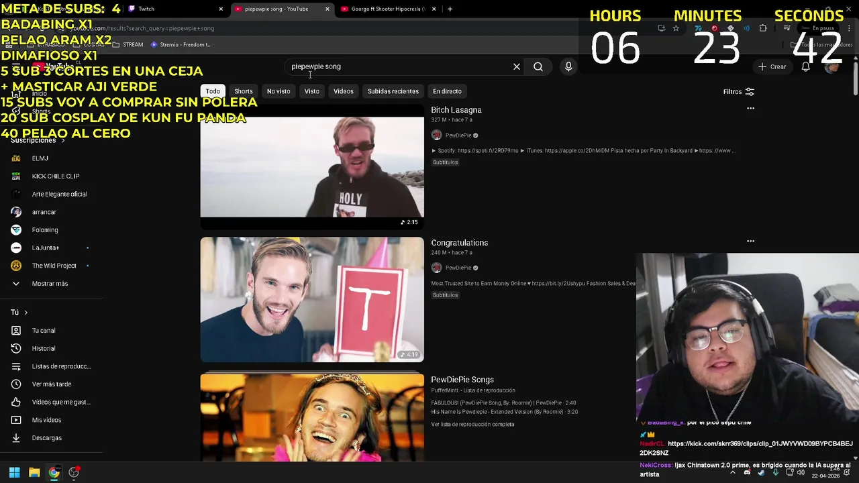The height and width of the screenshot is (483, 859).
Task: Play the Bitch Lasagna video thumbnail
Action: coord(312,167)
